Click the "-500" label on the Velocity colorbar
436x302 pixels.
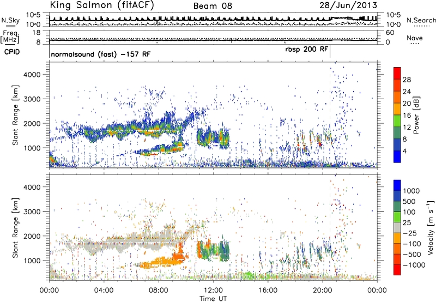412,254
